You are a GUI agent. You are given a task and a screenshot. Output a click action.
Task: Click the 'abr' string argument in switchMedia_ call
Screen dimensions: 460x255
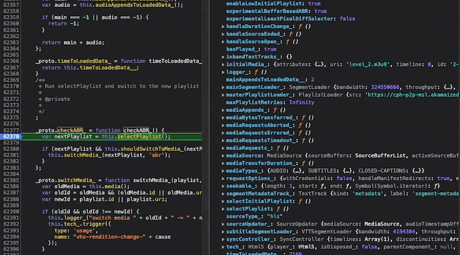coord(156,155)
